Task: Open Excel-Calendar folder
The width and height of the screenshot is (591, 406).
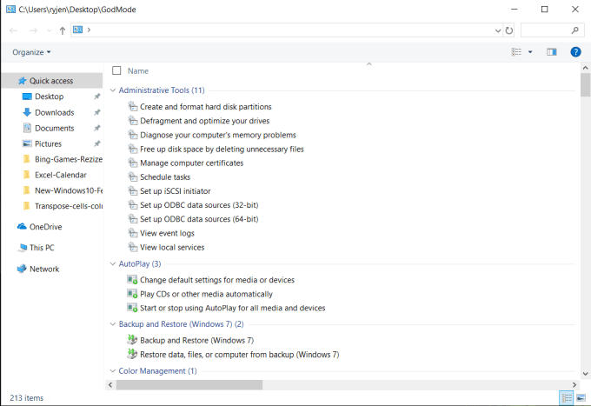Action: pyautogui.click(x=55, y=175)
